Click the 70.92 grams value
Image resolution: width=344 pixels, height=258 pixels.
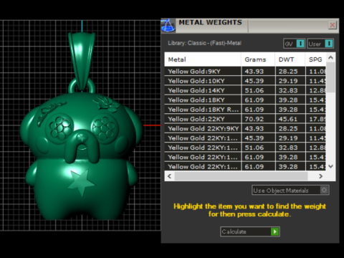(x=254, y=119)
